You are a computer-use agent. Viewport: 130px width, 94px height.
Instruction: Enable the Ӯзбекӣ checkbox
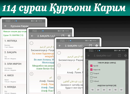click(91, 81)
